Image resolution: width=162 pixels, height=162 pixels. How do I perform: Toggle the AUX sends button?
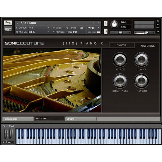click(158, 28)
